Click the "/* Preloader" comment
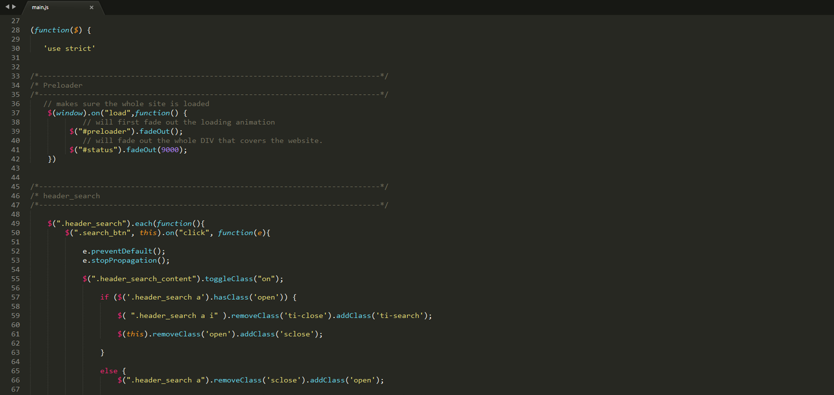 [x=56, y=86]
